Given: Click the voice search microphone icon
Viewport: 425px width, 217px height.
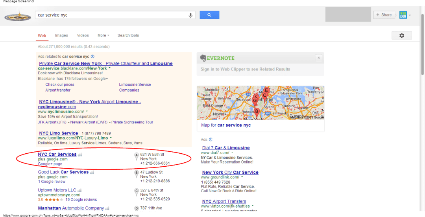Looking at the screenshot, I should coord(190,15).
